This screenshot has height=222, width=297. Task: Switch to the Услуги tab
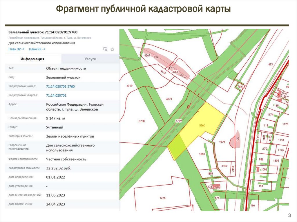coord(90,59)
